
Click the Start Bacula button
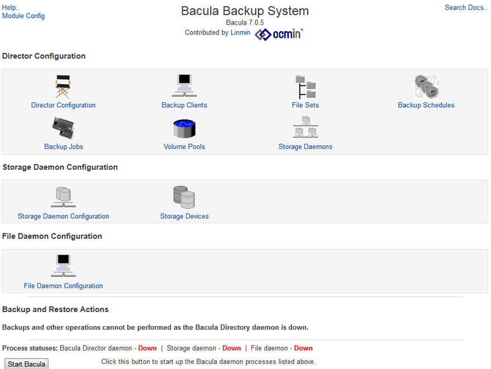point(26,364)
